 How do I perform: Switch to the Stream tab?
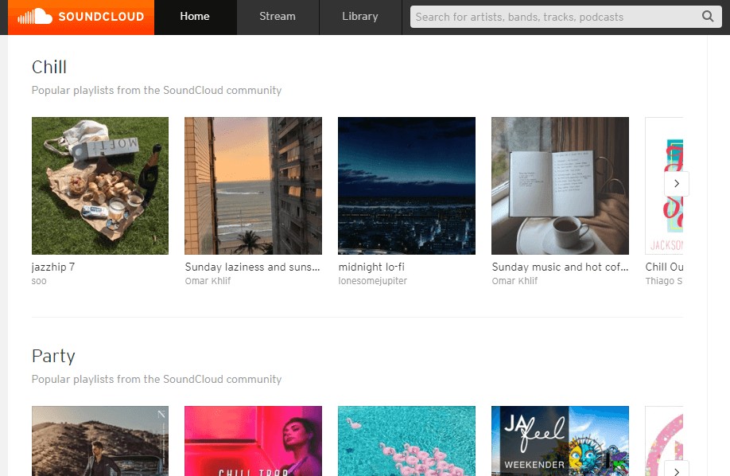click(277, 16)
